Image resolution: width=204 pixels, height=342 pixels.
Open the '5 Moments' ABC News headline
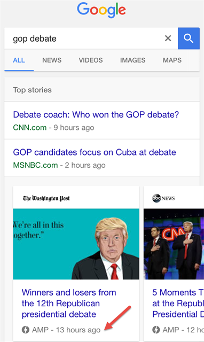[178, 304]
